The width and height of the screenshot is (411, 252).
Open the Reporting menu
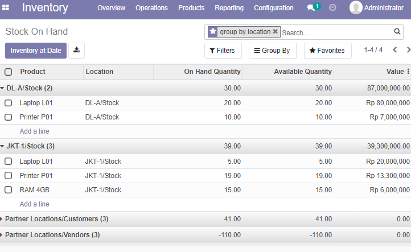click(229, 8)
